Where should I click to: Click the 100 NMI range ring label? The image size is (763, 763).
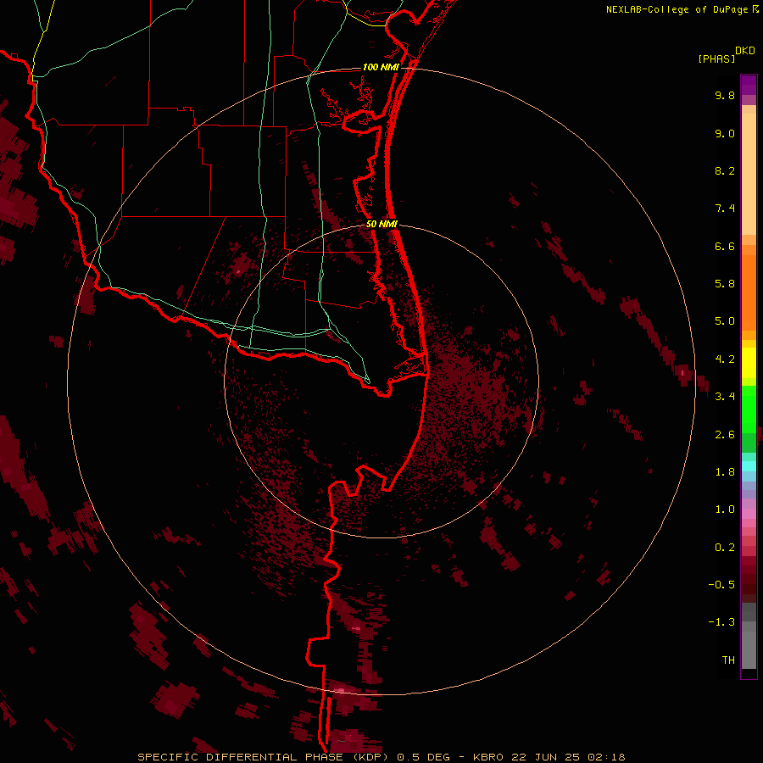(x=381, y=67)
